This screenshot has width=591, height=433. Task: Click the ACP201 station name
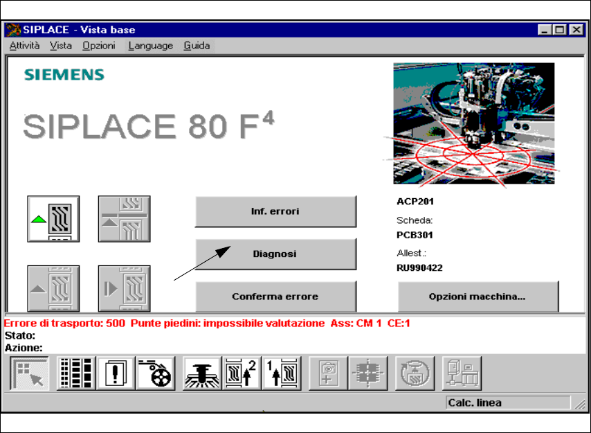pos(415,202)
